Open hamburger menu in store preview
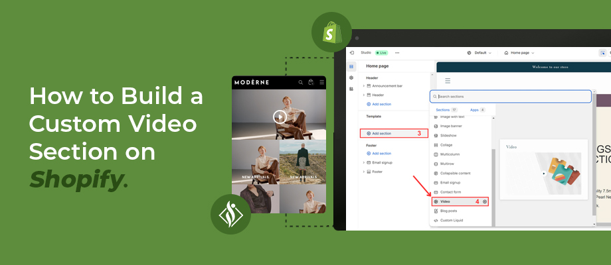 [x=448, y=81]
